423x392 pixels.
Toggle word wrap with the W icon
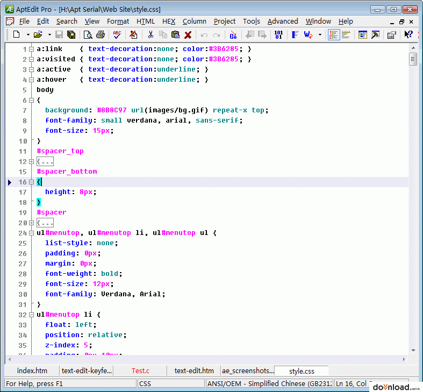pos(308,34)
